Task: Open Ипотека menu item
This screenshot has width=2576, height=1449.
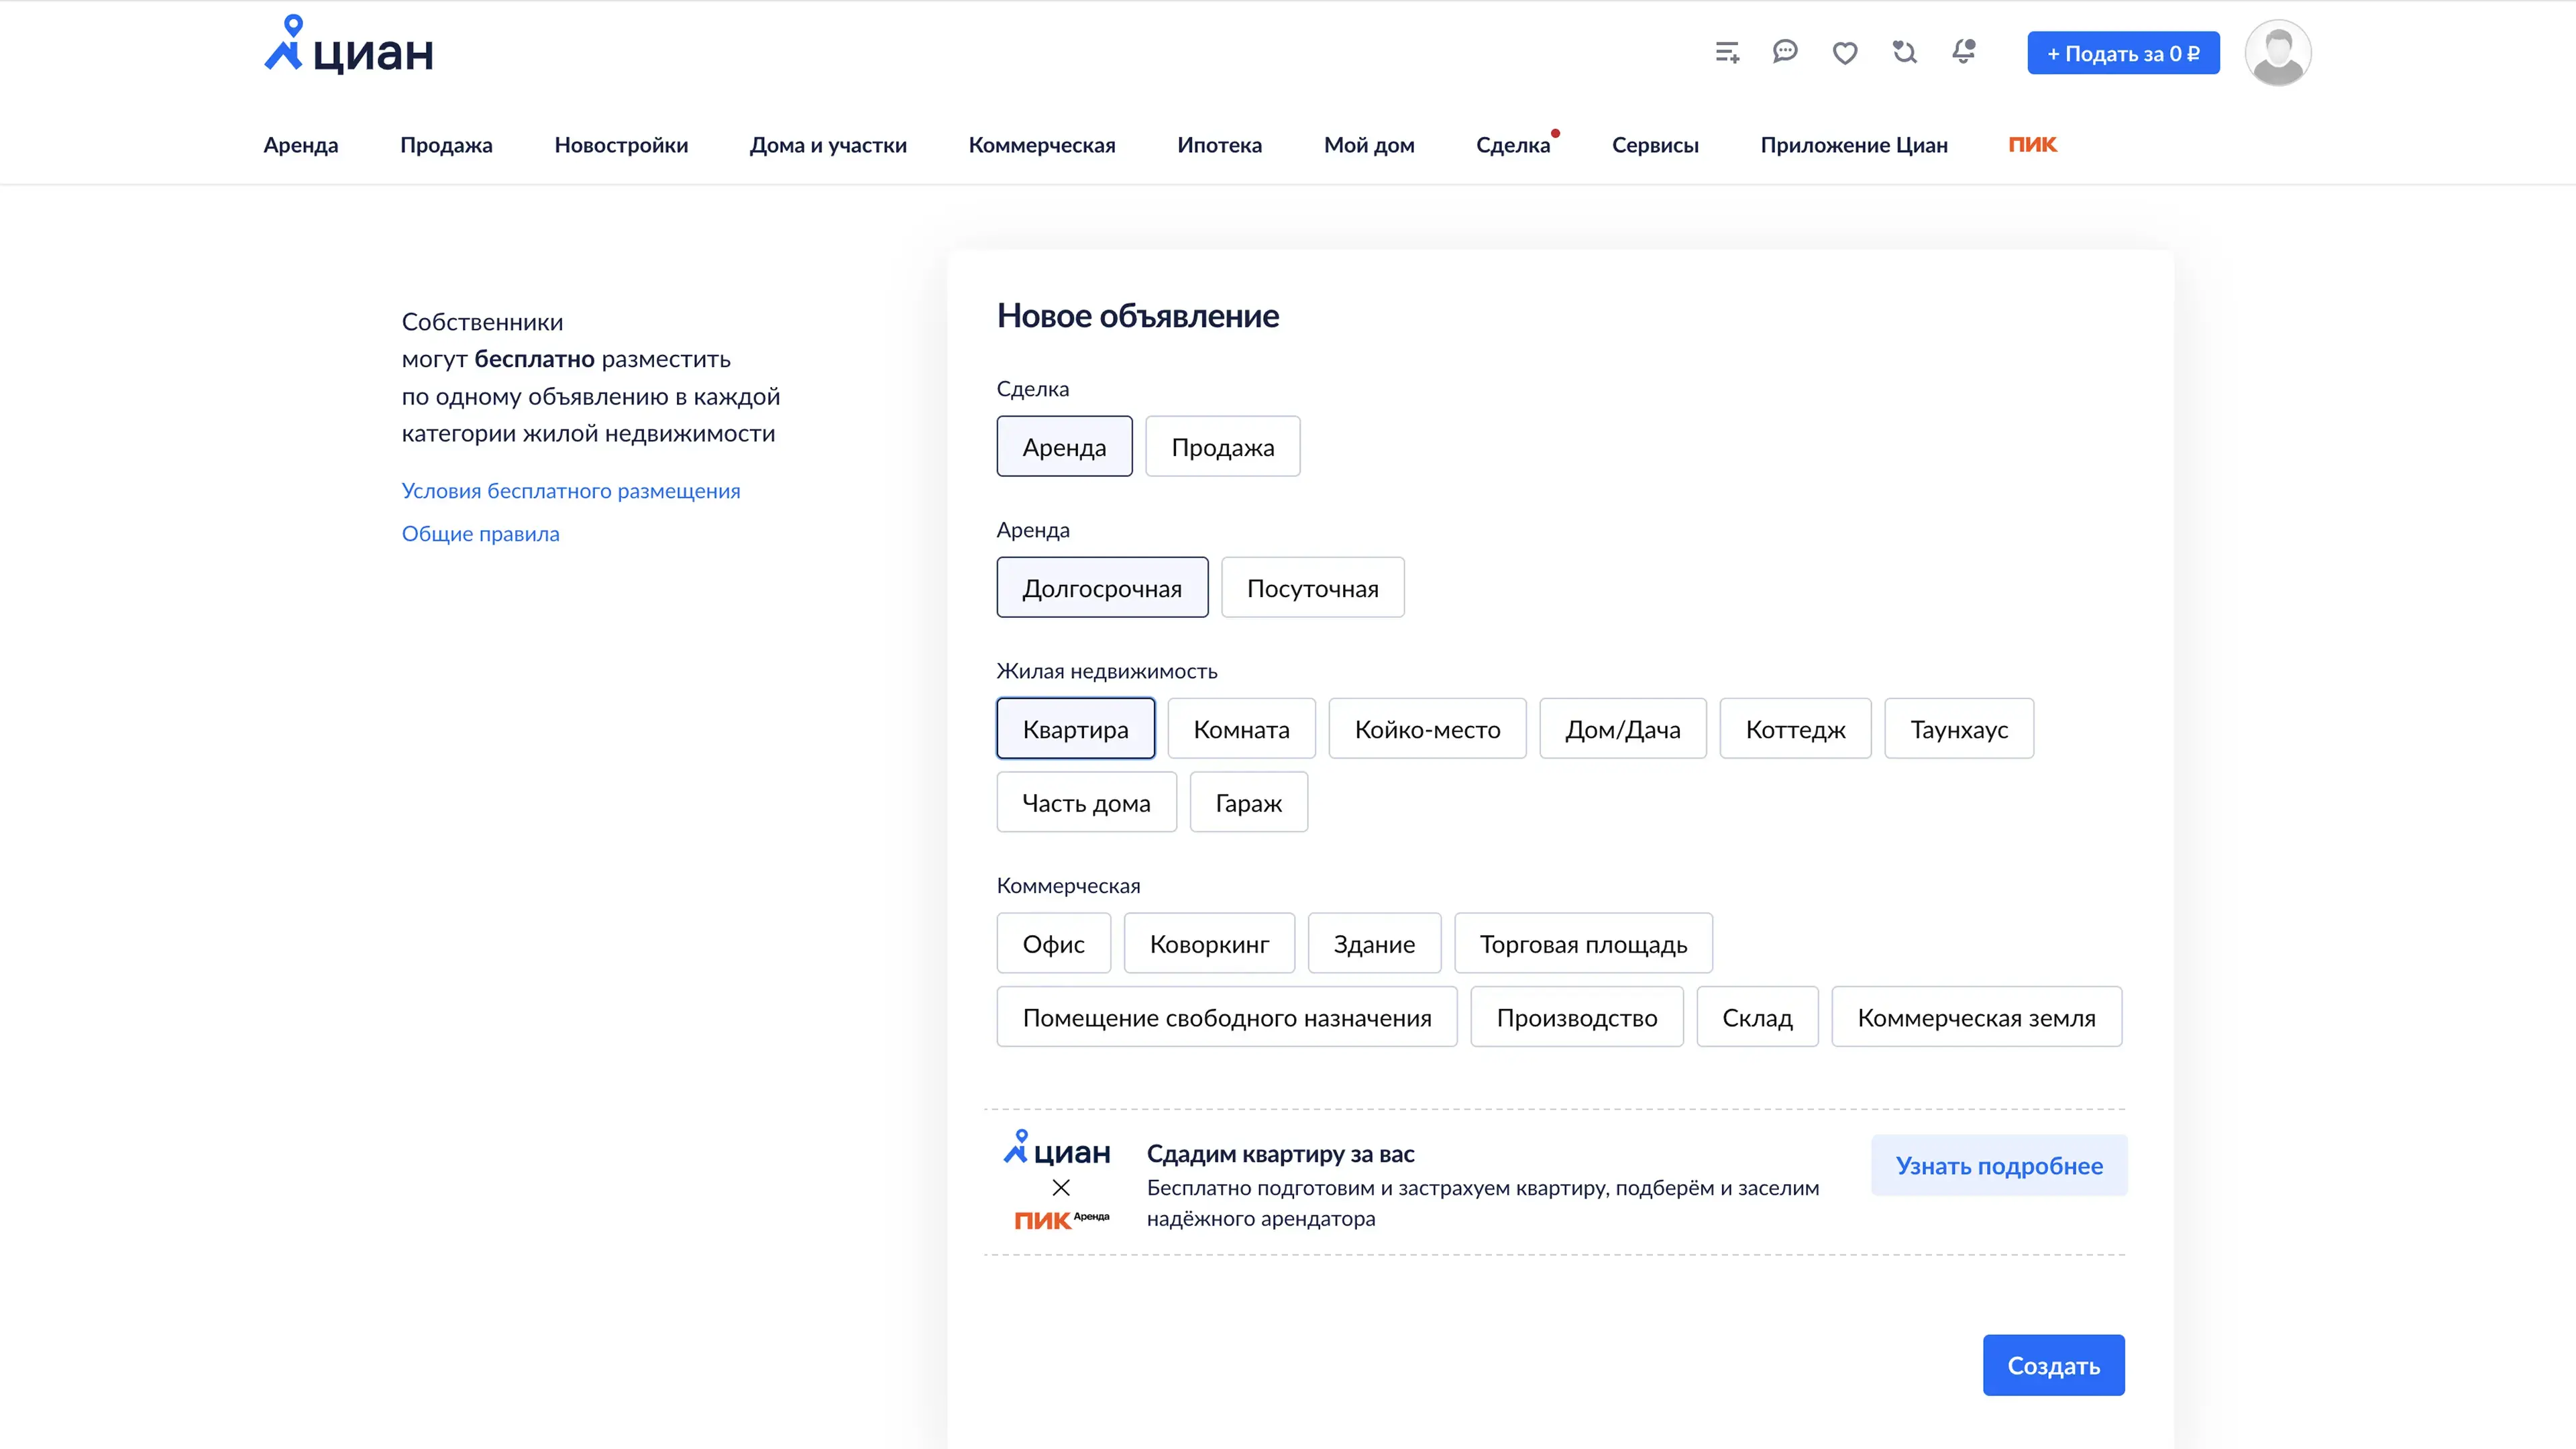Action: point(1219,145)
